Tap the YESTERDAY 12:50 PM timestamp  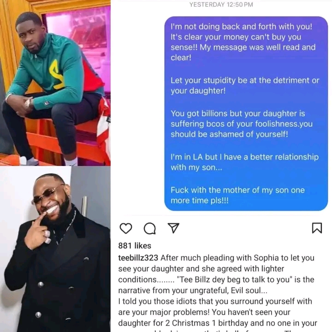click(x=221, y=5)
